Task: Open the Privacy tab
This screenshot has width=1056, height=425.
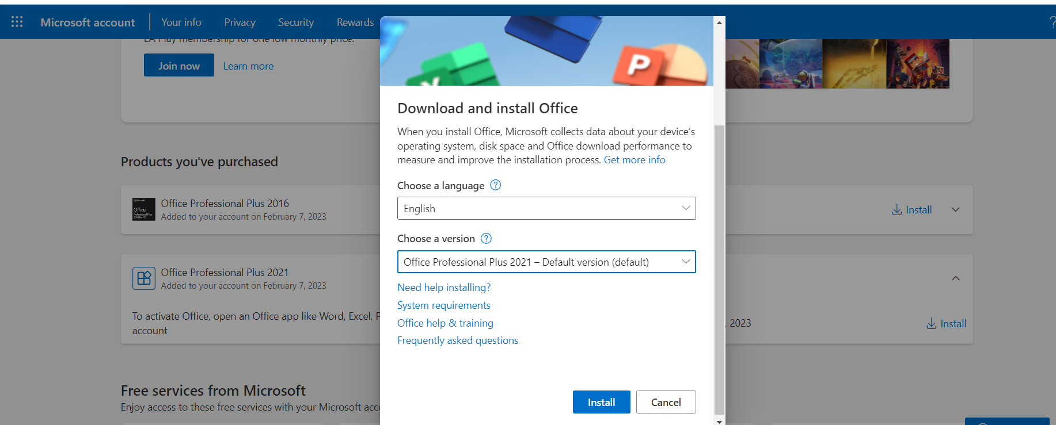Action: 240,22
